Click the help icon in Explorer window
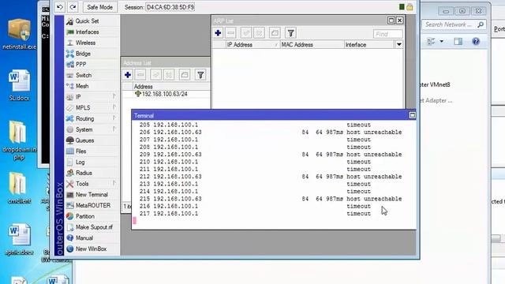Image resolution: width=505 pixels, height=284 pixels. [x=476, y=41]
